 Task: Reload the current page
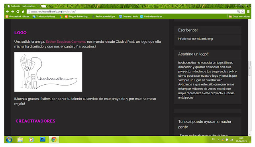pyautogui.click(x=18, y=12)
